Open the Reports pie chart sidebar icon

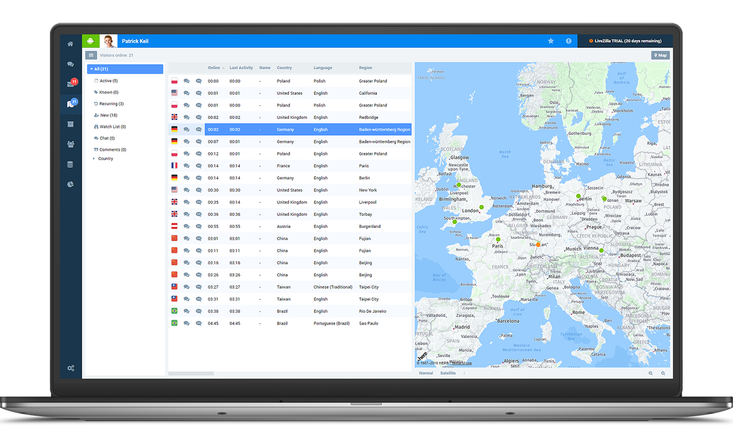coord(70,184)
